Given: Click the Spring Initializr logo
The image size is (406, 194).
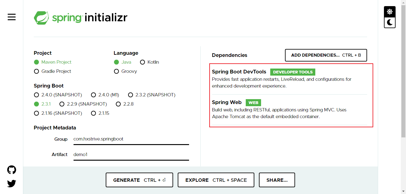Looking at the screenshot, I should pos(81,18).
